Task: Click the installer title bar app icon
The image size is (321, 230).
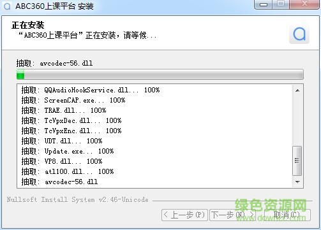Action: click(x=7, y=6)
